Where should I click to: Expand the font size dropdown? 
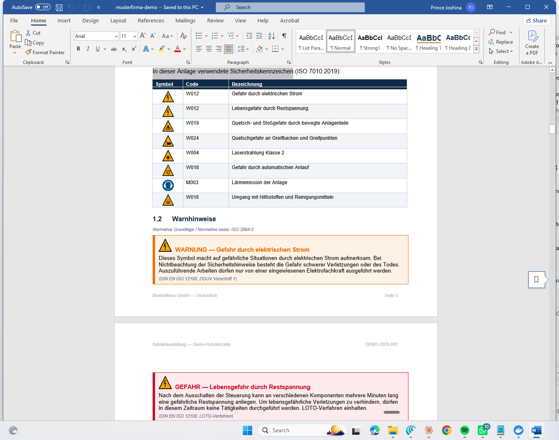coord(135,36)
